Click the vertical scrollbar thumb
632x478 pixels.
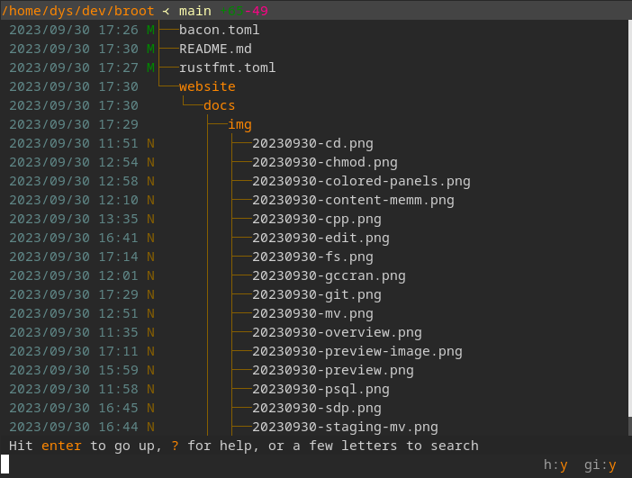[630, 218]
